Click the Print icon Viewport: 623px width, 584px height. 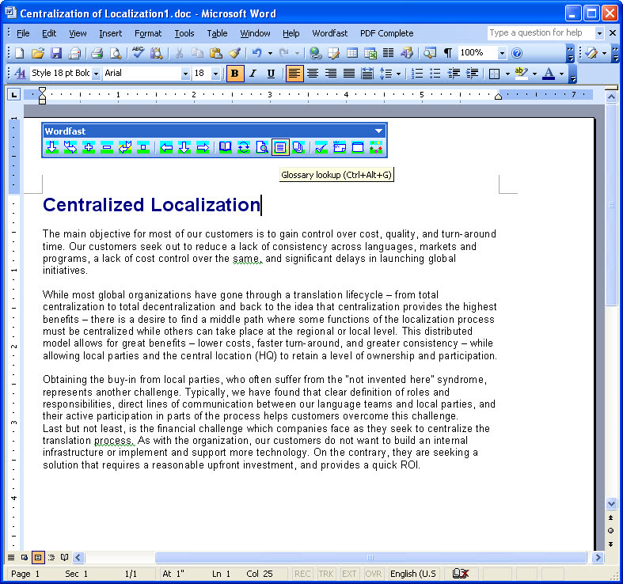(x=97, y=53)
